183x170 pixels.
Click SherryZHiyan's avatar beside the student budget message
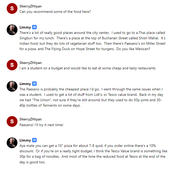tap(12, 65)
